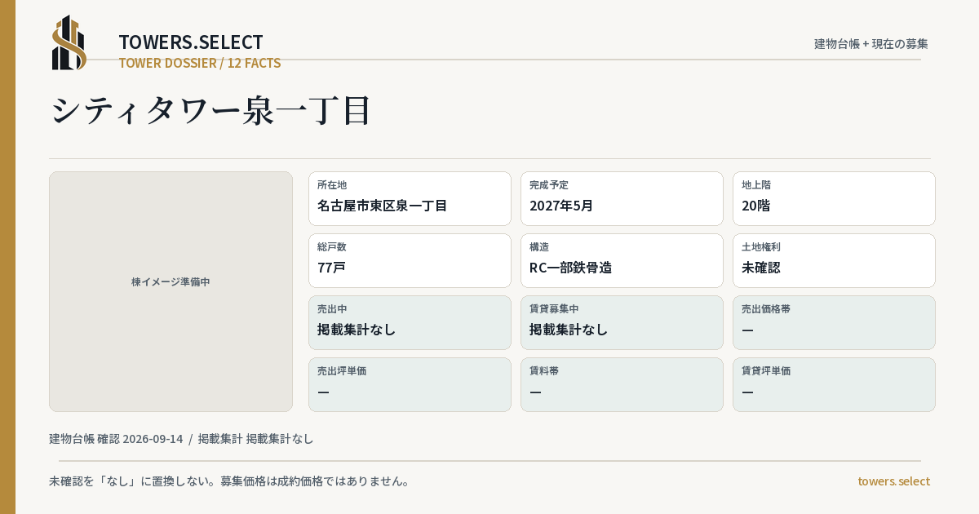Click the TOWERS.SELECT site title
Screen dimensions: 979x514
pyautogui.click(x=191, y=42)
